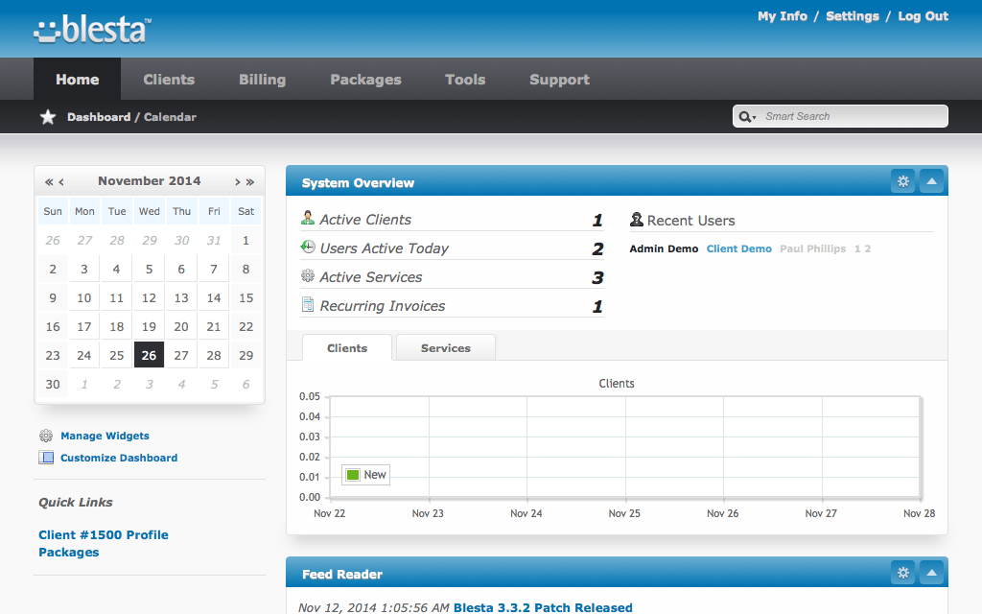The width and height of the screenshot is (982, 614).
Task: Switch to the Services chart tab
Action: click(445, 348)
